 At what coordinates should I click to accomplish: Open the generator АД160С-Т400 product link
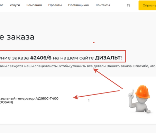[x=29, y=100]
